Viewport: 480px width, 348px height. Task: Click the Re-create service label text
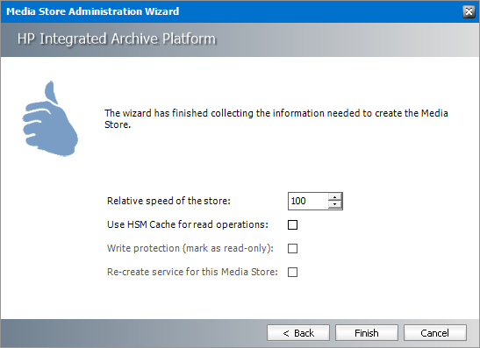(192, 272)
